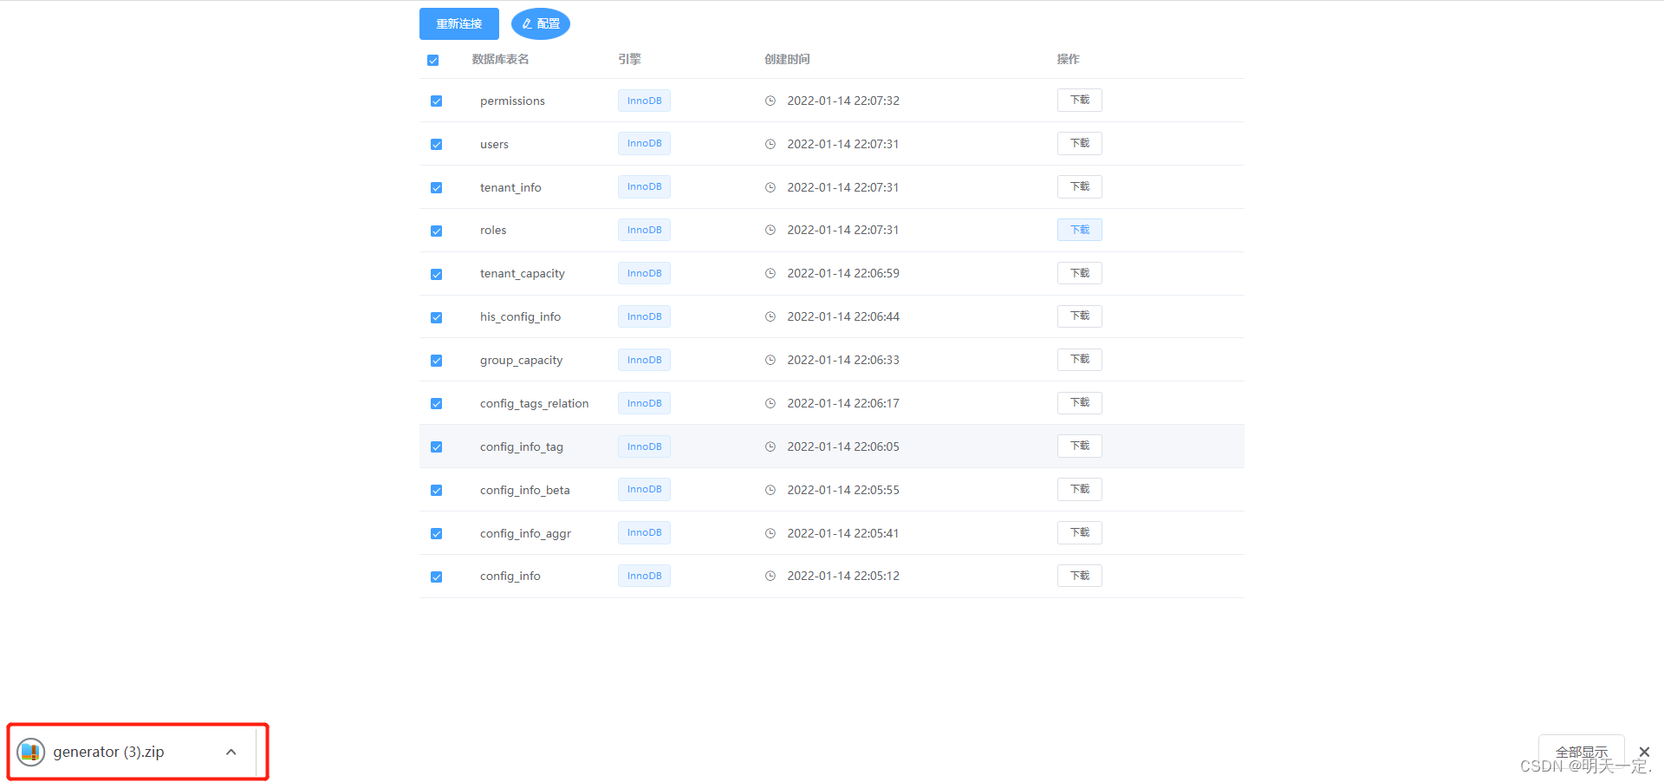Image resolution: width=1664 pixels, height=782 pixels.
Task: Click timestamp 2022-01-14 22:05:12
Action: [x=843, y=576]
